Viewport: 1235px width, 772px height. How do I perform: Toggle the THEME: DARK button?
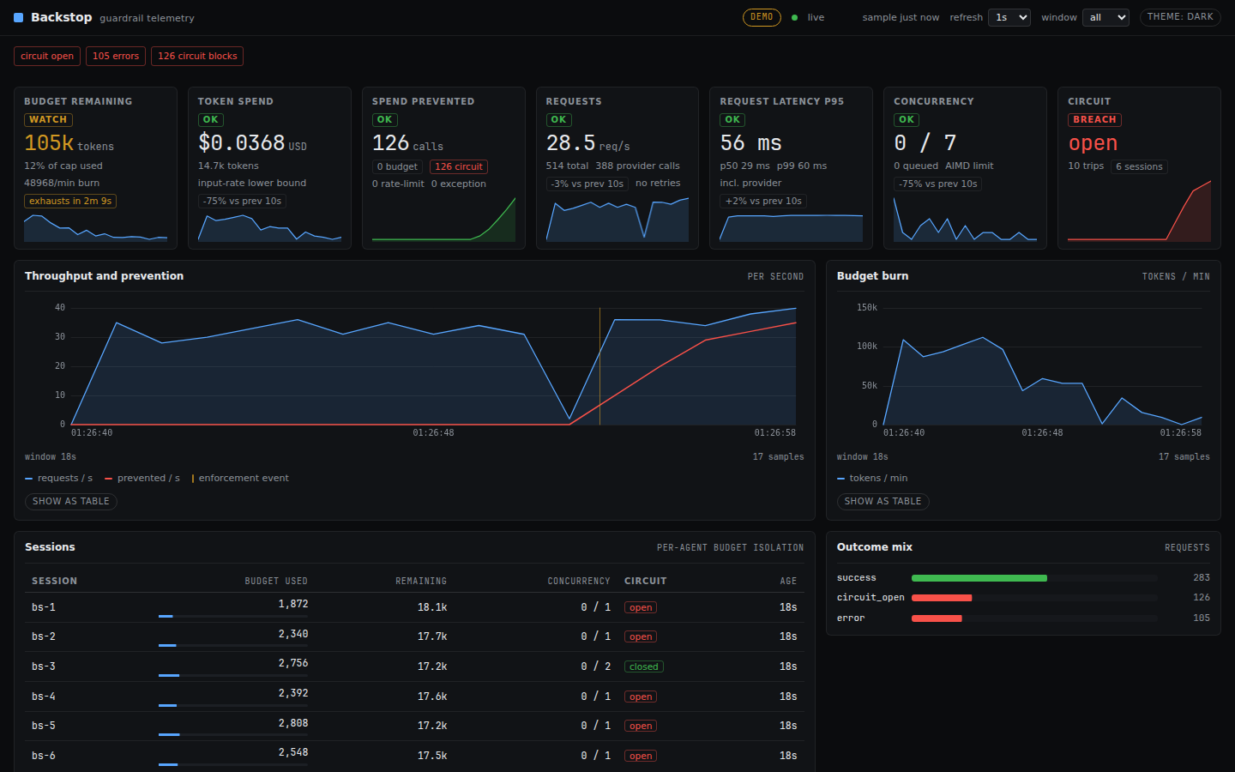(1180, 17)
